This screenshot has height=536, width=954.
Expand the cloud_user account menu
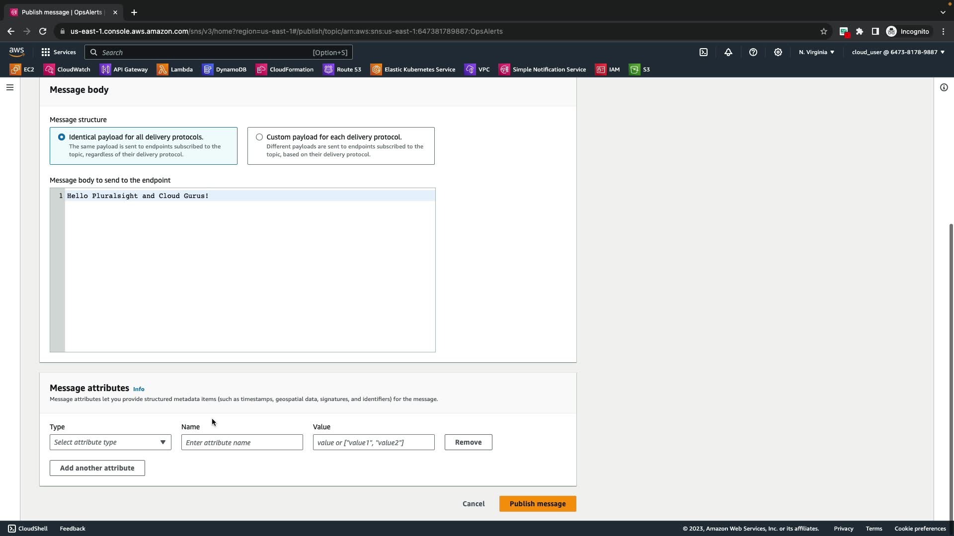[x=898, y=52]
